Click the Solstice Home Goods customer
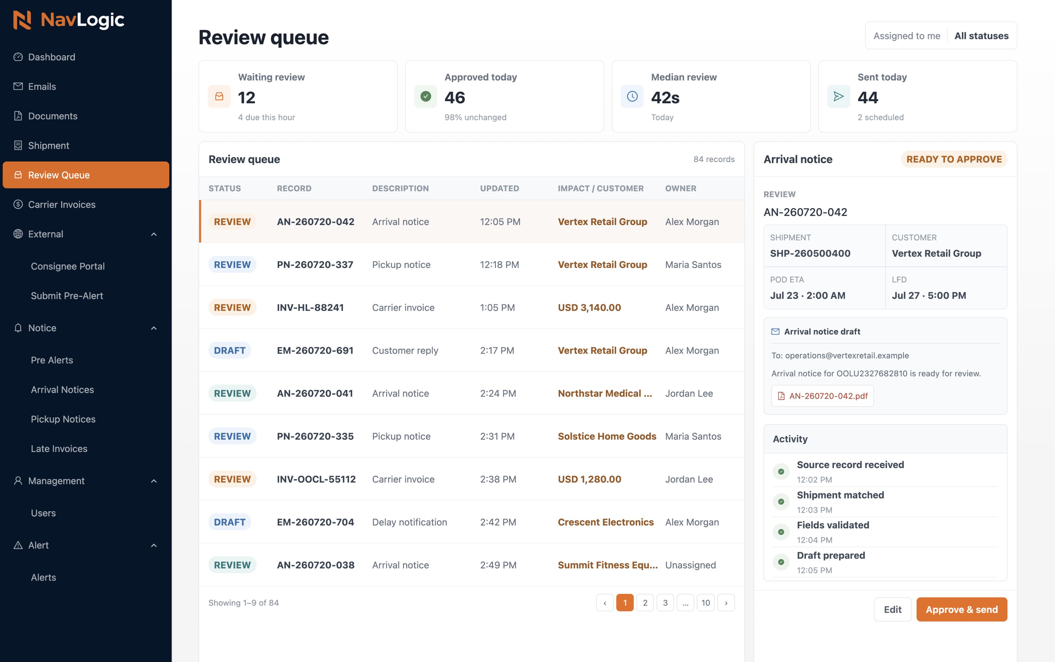 click(x=607, y=436)
